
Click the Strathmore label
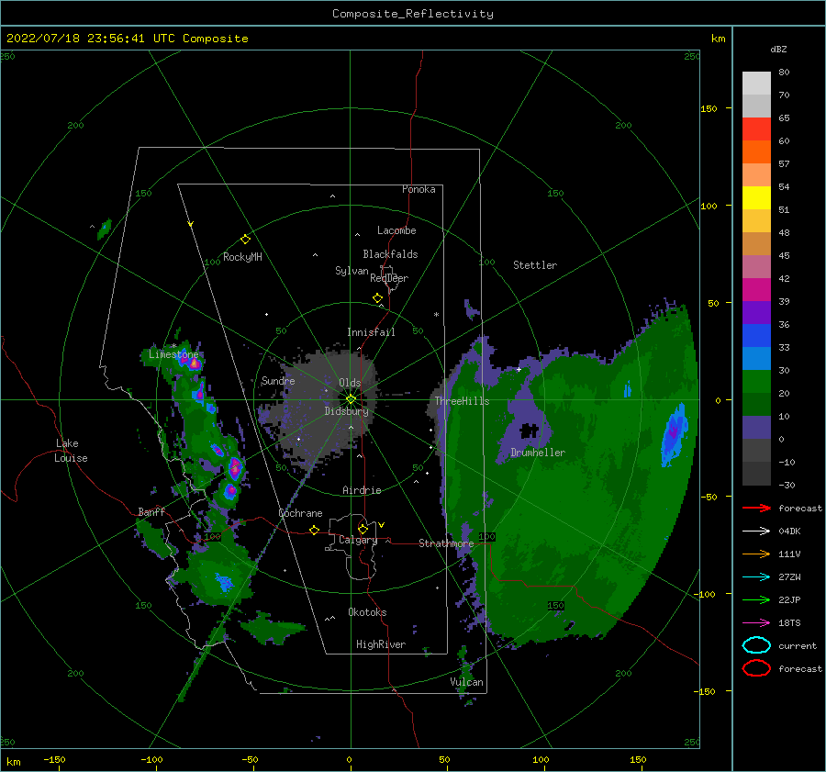coord(446,543)
